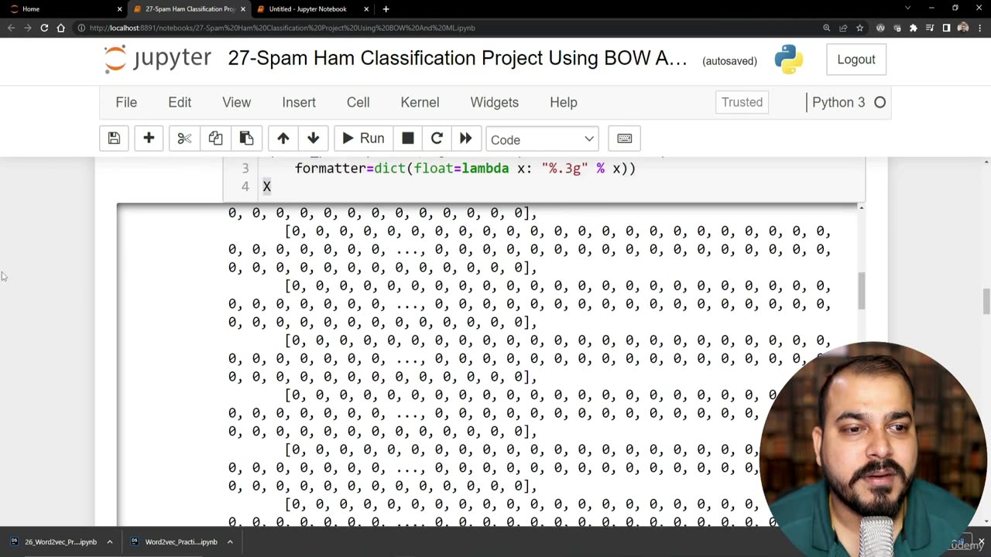Collapse the output using the left prompt area
The height and width of the screenshot is (557, 991).
(169, 364)
